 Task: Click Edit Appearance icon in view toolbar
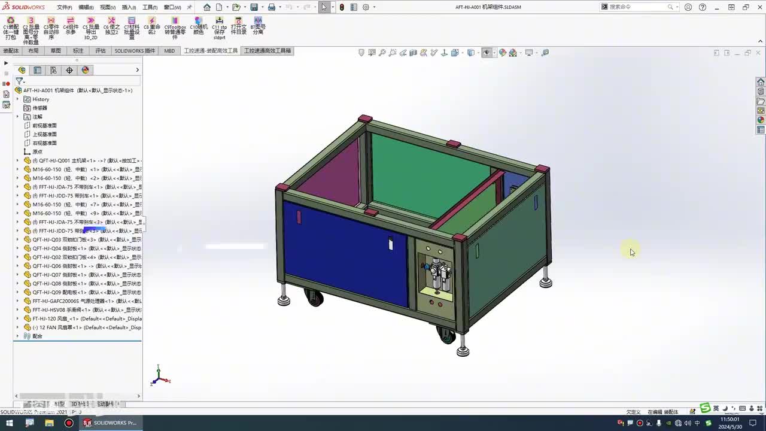tap(502, 53)
